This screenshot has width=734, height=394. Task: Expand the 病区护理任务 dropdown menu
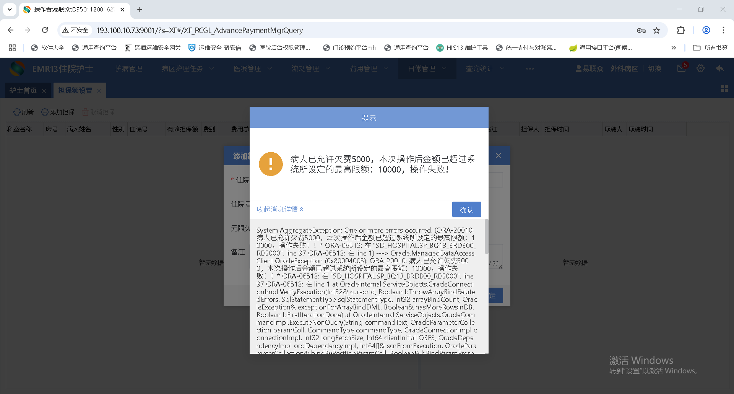point(187,68)
